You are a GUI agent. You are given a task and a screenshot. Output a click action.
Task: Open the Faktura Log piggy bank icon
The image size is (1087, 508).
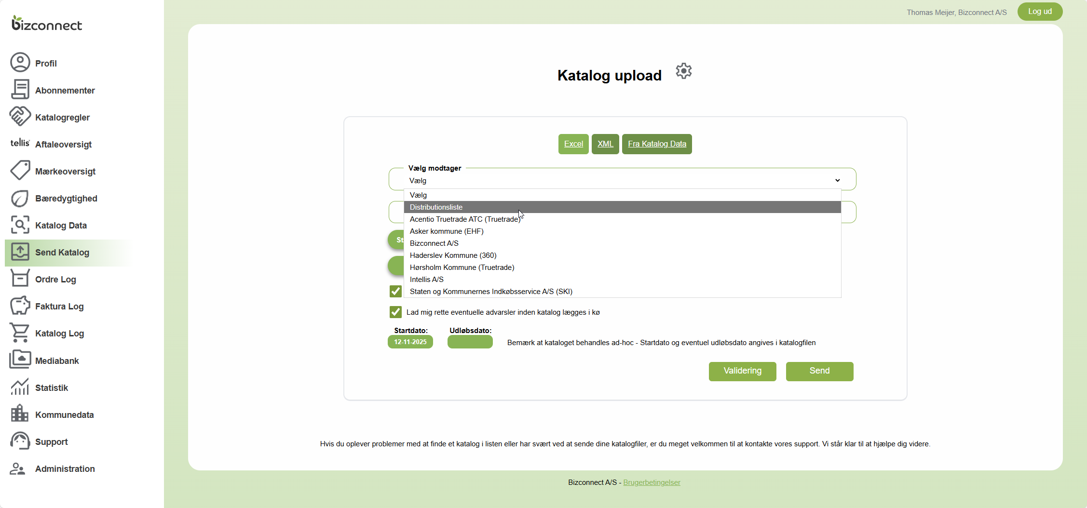tap(20, 306)
